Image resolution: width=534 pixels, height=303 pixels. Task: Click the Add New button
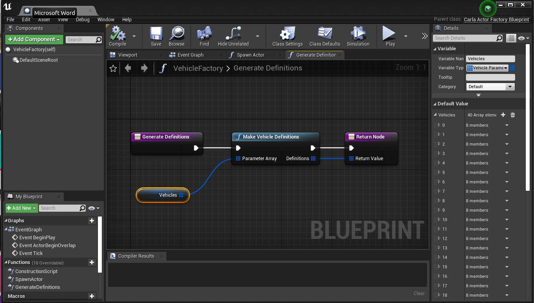pyautogui.click(x=22, y=208)
